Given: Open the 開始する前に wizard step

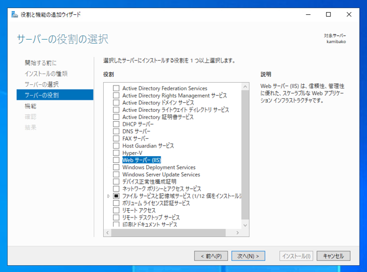Looking at the screenshot, I should (x=41, y=63).
